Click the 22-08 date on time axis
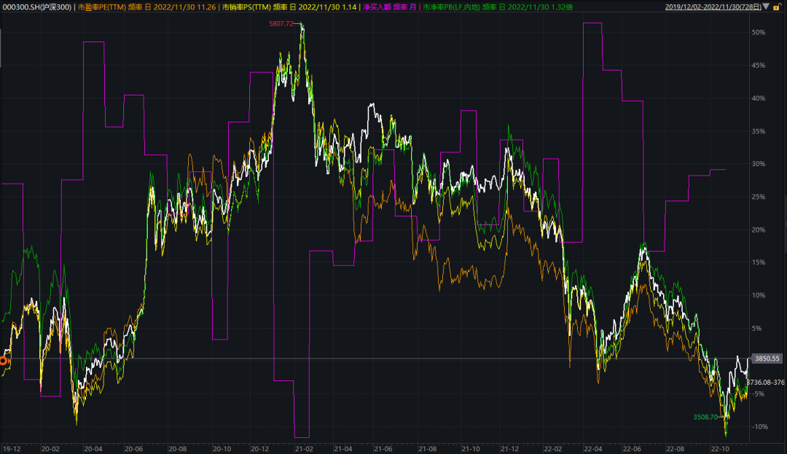This screenshot has width=787, height=454. [x=675, y=449]
